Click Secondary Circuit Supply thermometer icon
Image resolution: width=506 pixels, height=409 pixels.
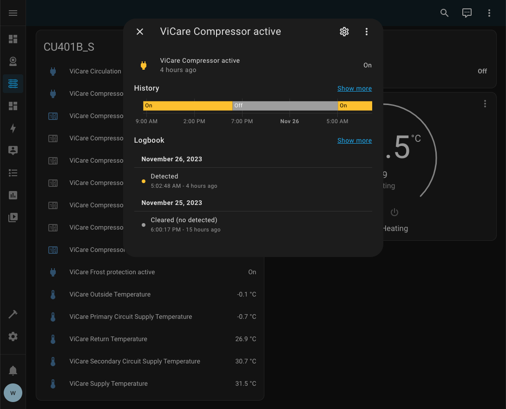53,361
